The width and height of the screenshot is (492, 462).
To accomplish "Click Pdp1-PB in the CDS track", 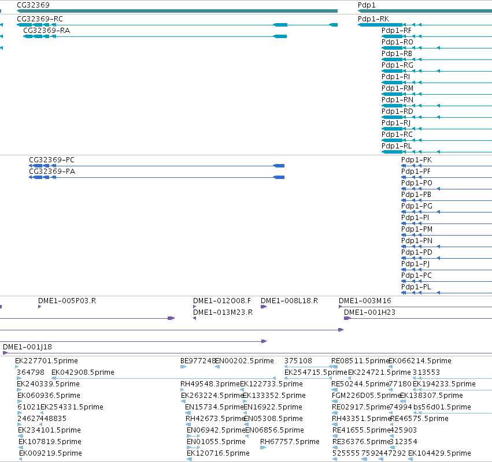I will [x=416, y=195].
